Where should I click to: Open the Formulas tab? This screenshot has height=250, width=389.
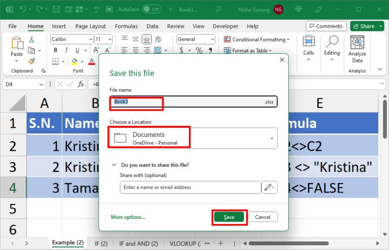[126, 26]
